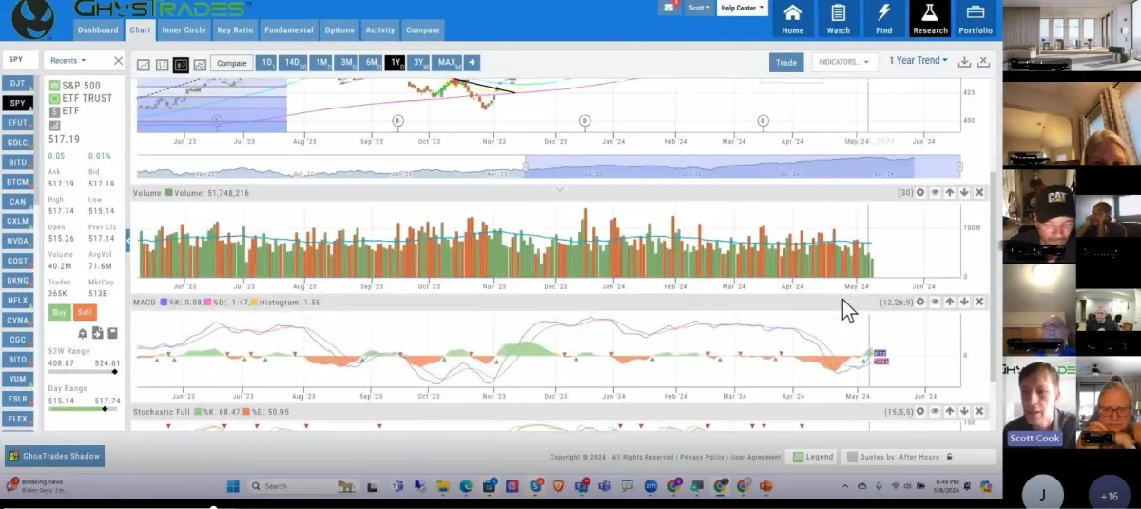The image size is (1141, 509).
Task: Open the 1 Year Trend dropdown
Action: point(919,60)
